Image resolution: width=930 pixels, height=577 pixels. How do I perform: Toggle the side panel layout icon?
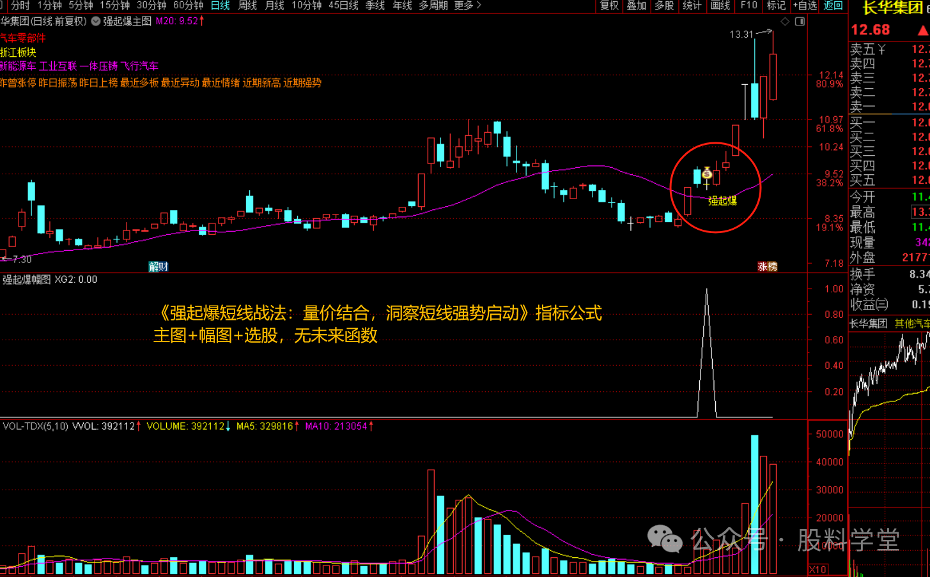800,22
